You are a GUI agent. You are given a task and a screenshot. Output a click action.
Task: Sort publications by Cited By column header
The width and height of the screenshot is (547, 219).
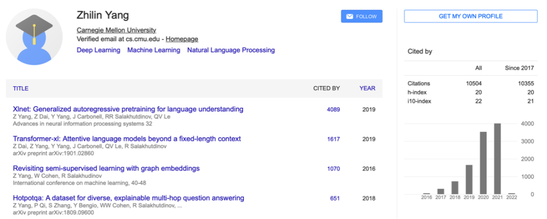pos(327,88)
